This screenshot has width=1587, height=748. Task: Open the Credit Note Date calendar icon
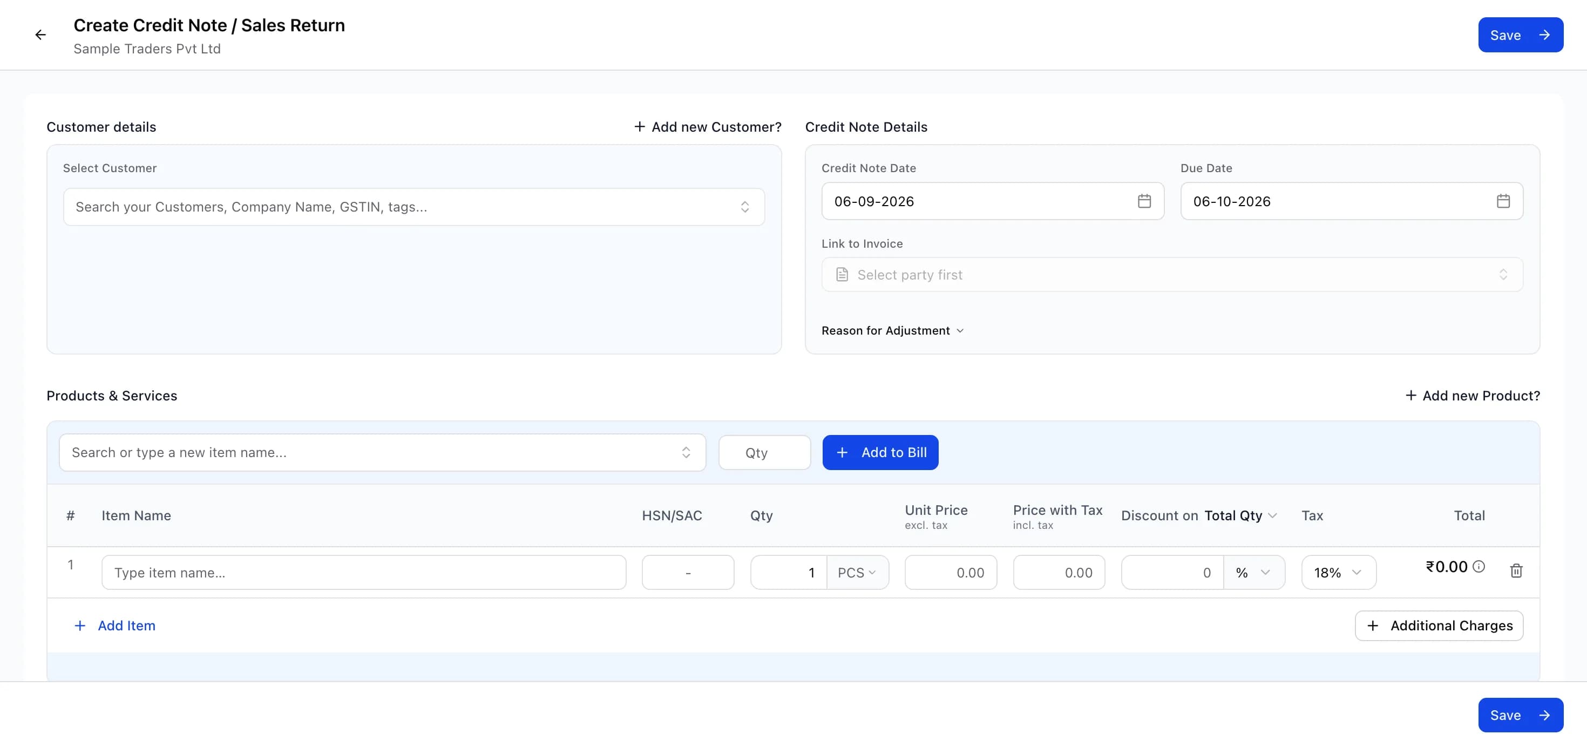click(1144, 201)
